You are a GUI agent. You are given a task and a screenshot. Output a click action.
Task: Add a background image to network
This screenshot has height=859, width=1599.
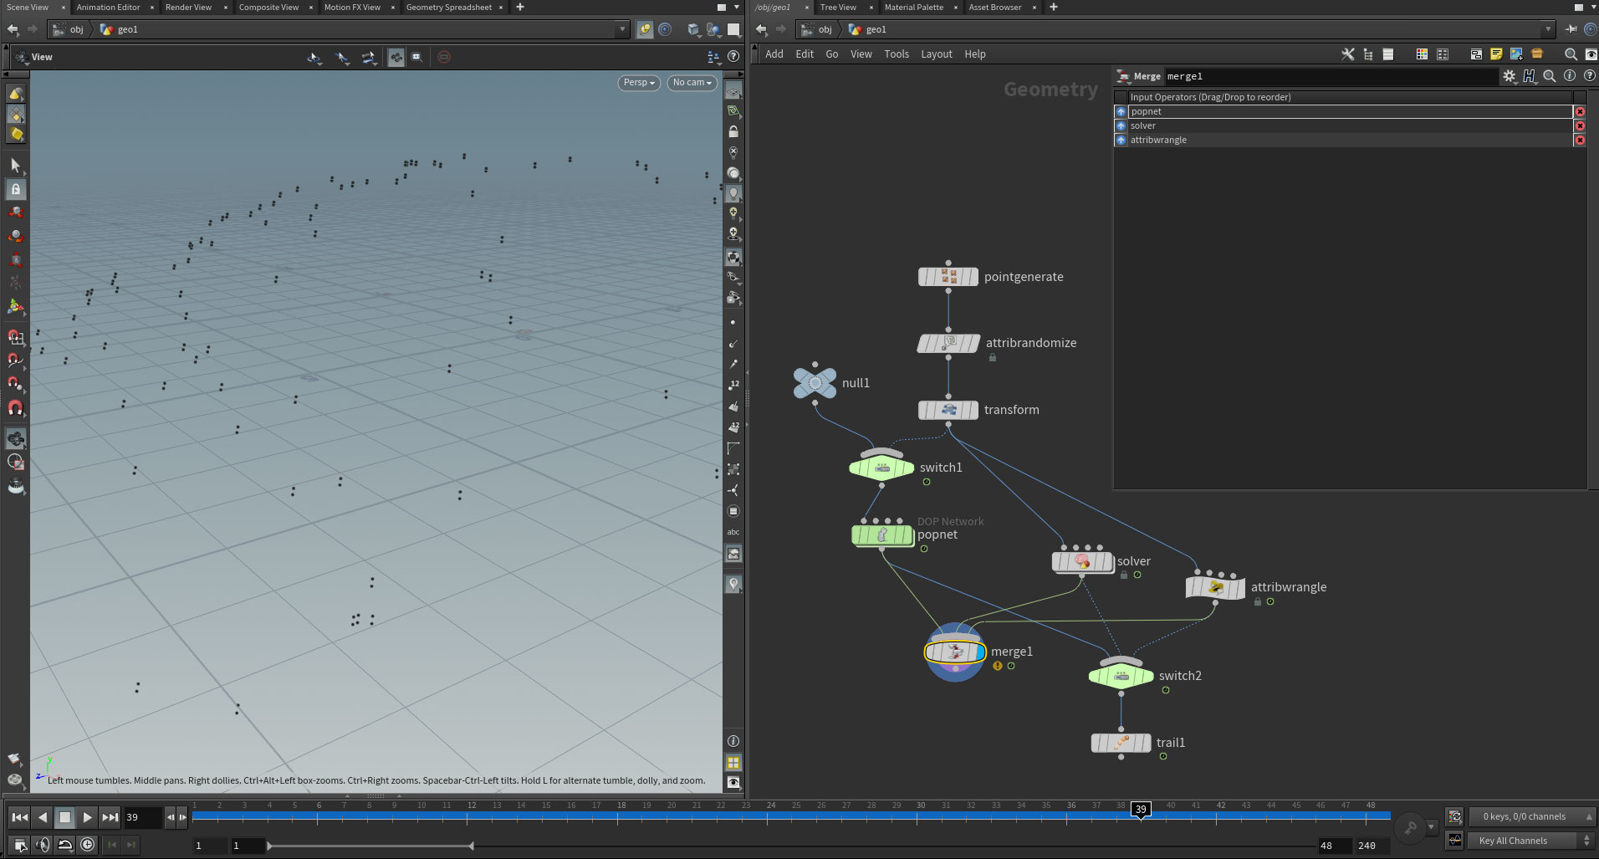click(x=1516, y=54)
